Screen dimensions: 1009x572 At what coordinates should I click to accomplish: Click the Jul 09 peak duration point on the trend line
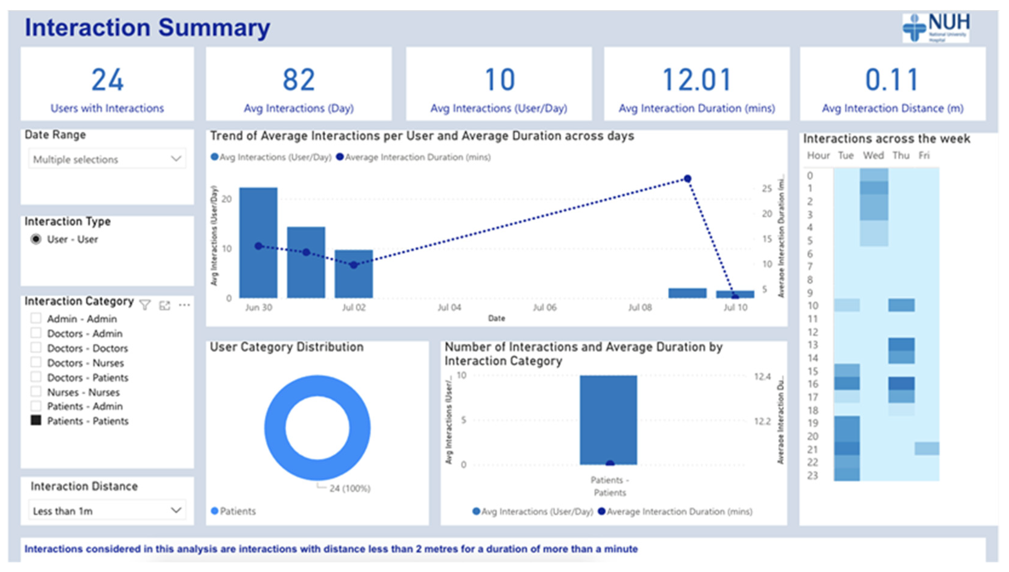[x=687, y=179]
